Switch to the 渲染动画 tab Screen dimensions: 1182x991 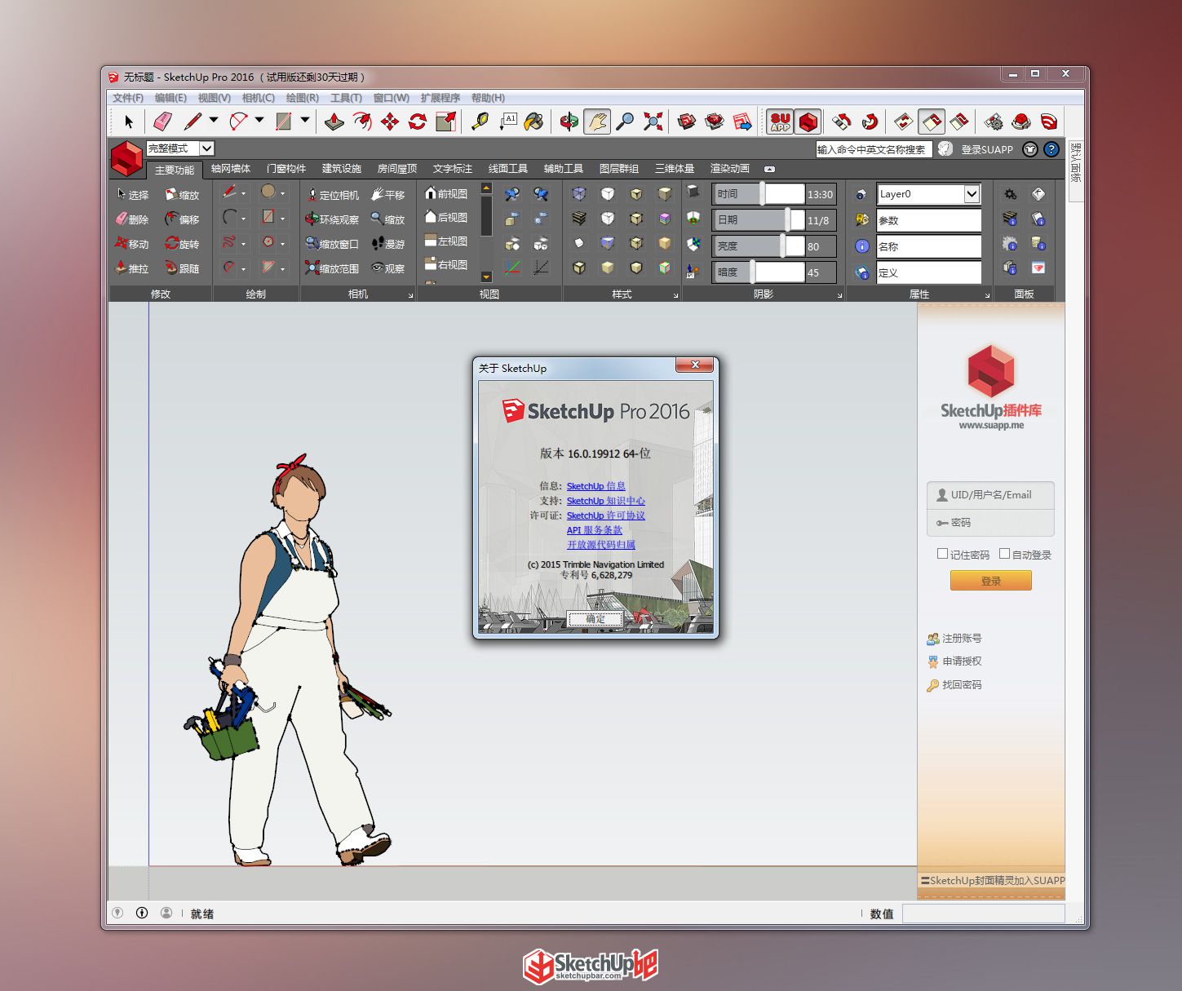click(x=730, y=169)
